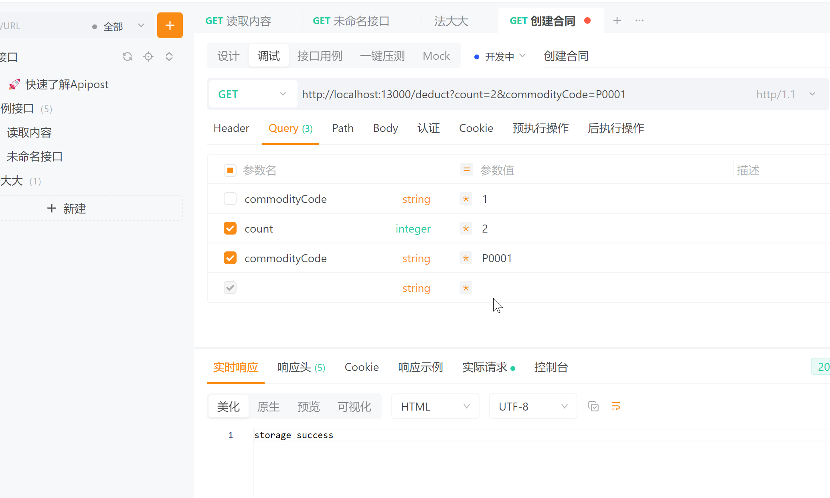The image size is (830, 498).
Task: Open the HTML format dropdown
Action: (435, 407)
